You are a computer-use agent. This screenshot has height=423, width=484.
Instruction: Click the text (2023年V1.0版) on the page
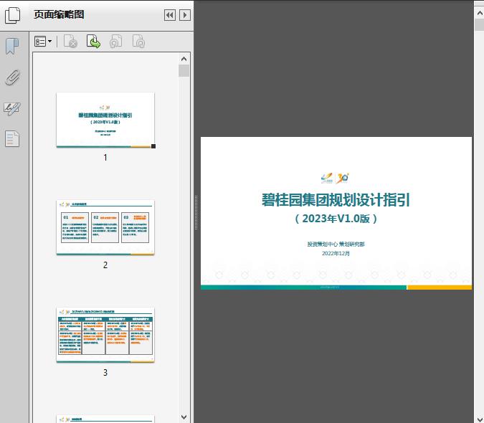(336, 219)
